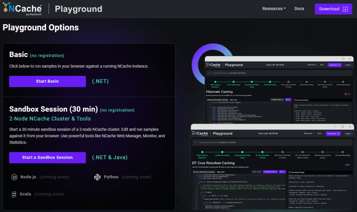Viewport: 357px width, 212px height.
Task: Click the '(.NET & Java)' label
Action: coord(110,157)
